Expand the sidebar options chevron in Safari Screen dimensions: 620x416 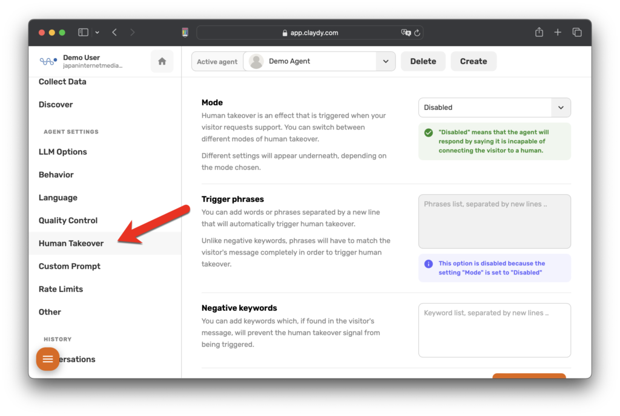click(97, 32)
